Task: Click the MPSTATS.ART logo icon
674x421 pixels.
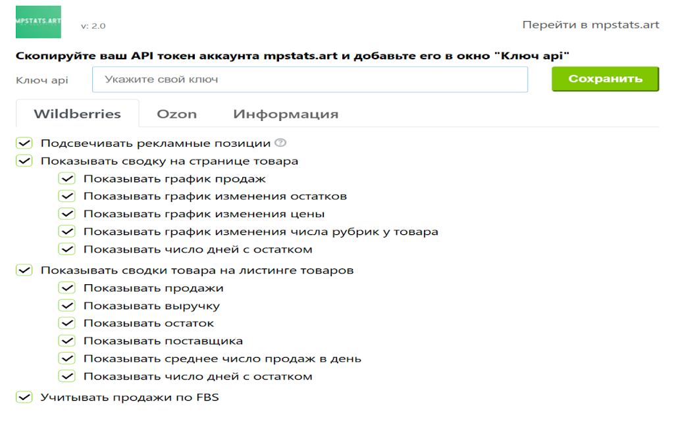Action: pyautogui.click(x=38, y=22)
